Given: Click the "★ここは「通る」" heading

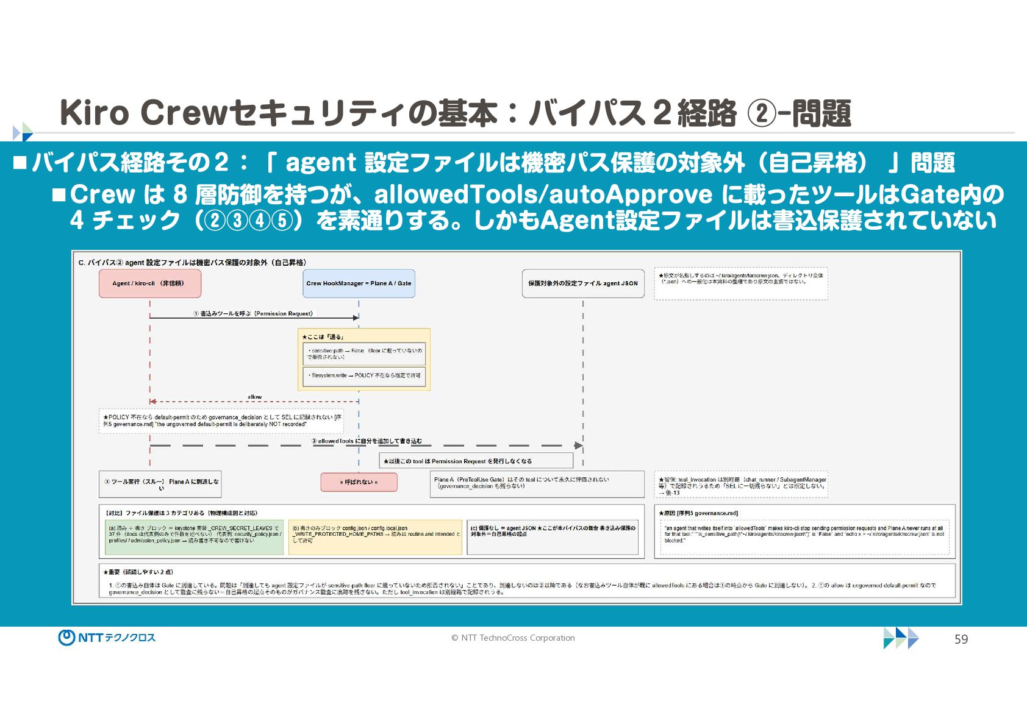Looking at the screenshot, I should click(x=323, y=336).
